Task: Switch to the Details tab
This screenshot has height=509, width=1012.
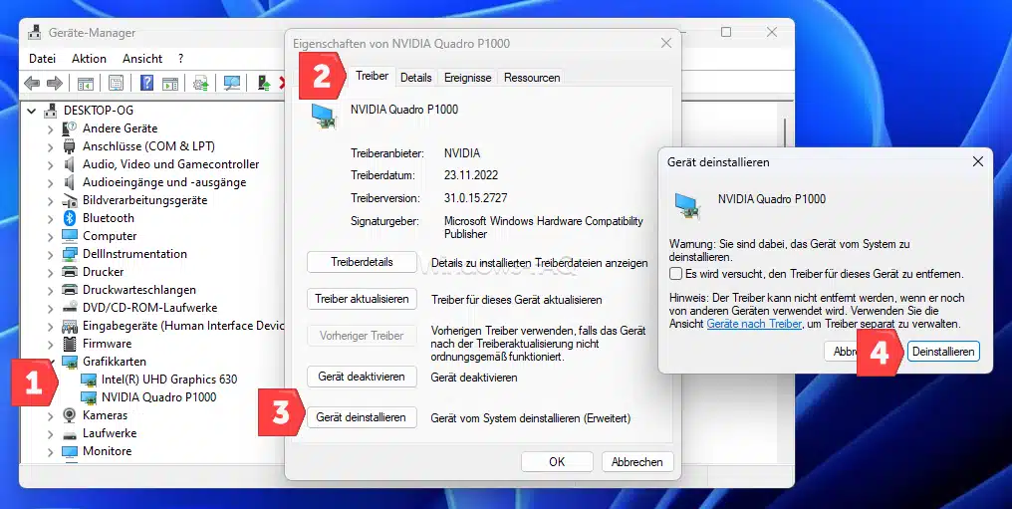Action: pyautogui.click(x=415, y=78)
